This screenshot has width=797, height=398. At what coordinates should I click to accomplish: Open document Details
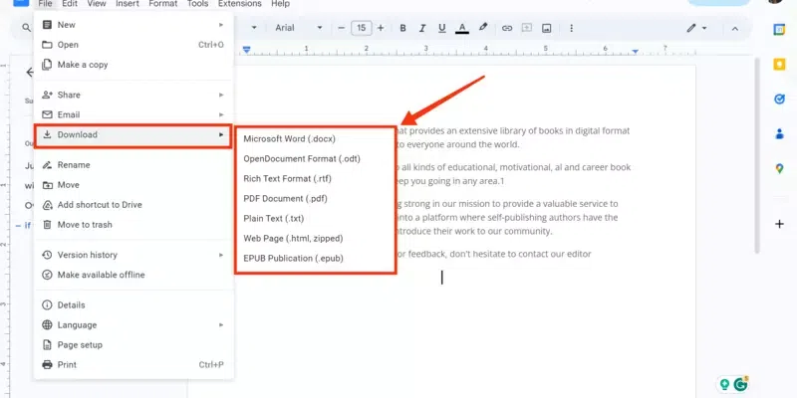click(133, 305)
